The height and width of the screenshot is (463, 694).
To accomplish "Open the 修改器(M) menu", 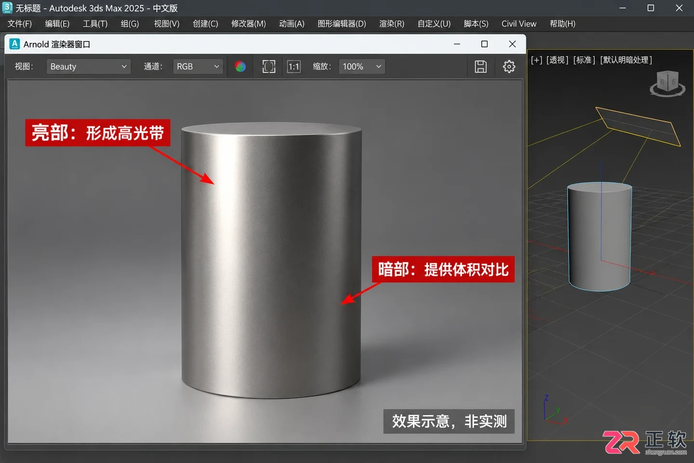I will coord(249,24).
